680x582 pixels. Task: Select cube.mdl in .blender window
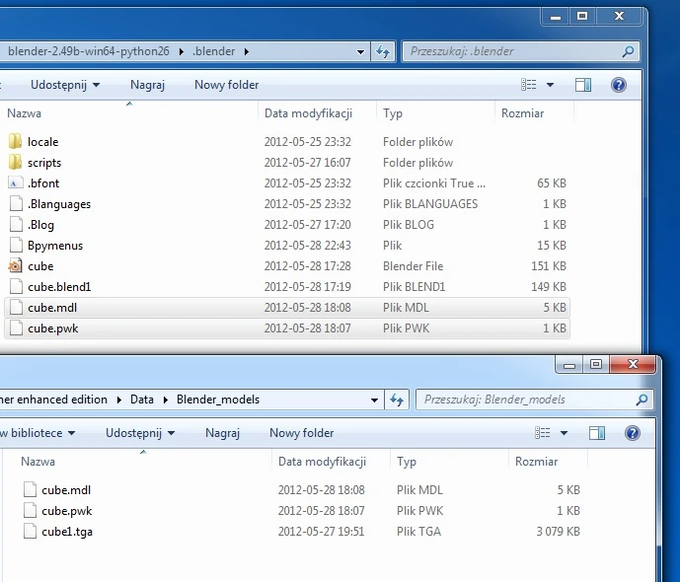52,308
